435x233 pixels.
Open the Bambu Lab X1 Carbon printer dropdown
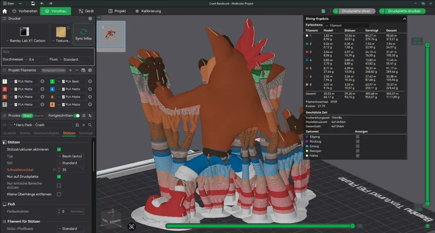click(x=25, y=40)
